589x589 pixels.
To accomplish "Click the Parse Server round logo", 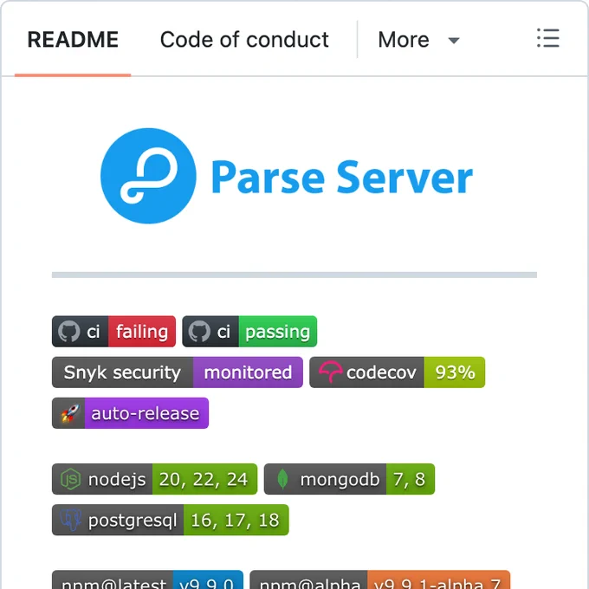I will click(x=148, y=176).
